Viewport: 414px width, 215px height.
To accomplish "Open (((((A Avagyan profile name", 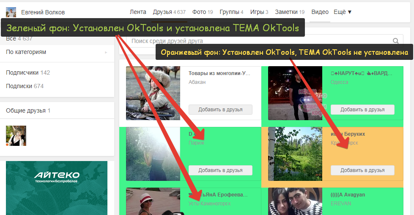I will (348, 195).
